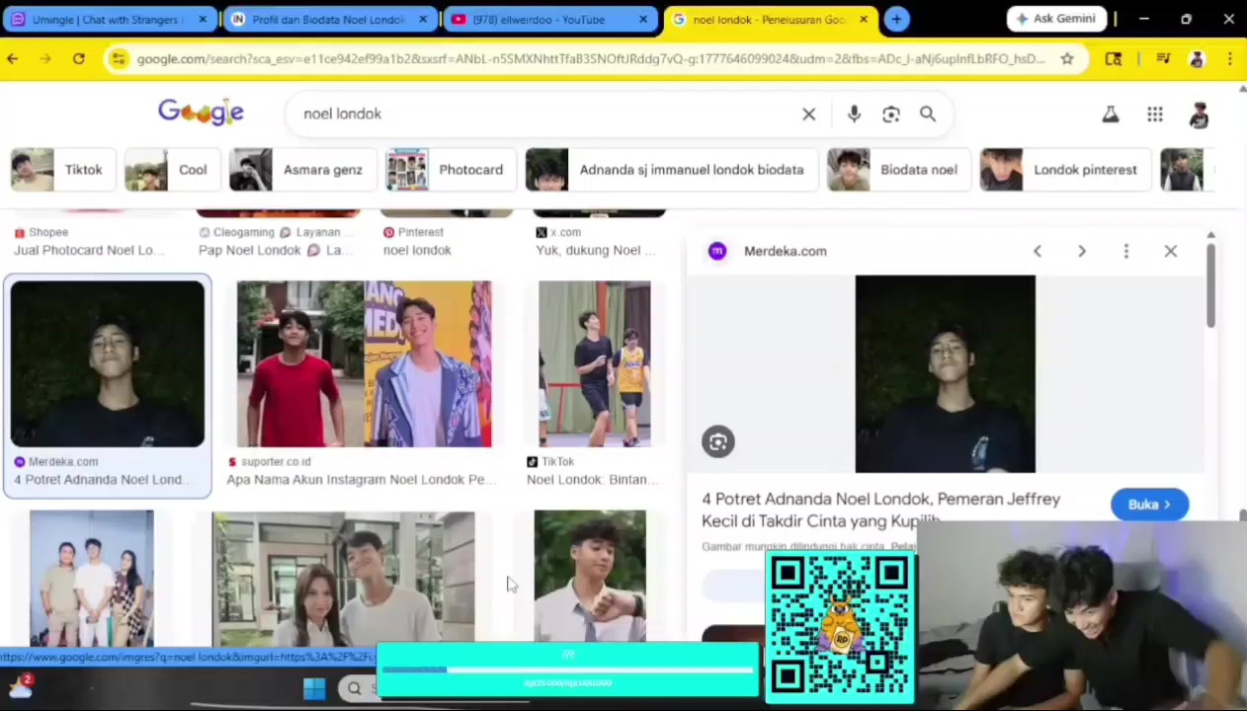Click the large preview image
Viewport: 1247px width, 711px height.
pos(946,374)
